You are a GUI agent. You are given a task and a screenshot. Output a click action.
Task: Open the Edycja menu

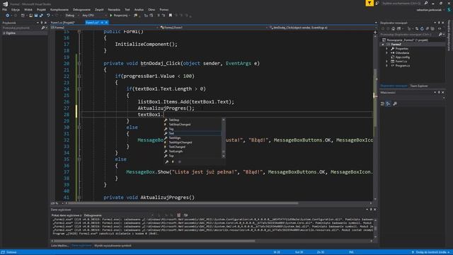(x=16, y=9)
